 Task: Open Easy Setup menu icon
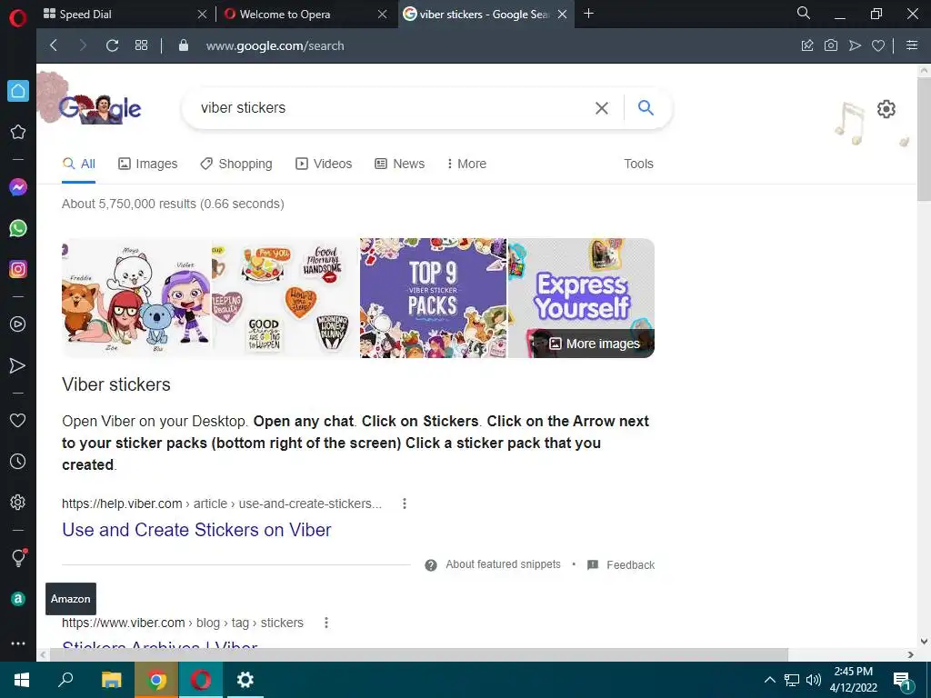pyautogui.click(x=912, y=45)
